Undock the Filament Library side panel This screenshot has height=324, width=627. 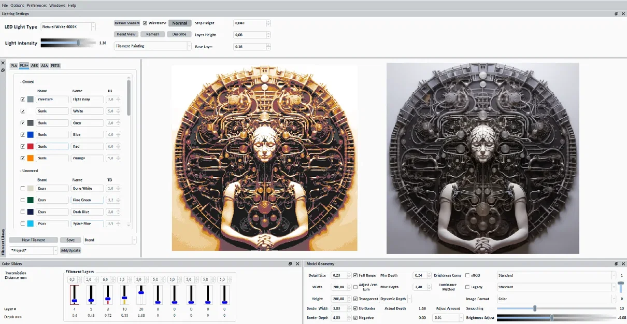pyautogui.click(x=3, y=70)
